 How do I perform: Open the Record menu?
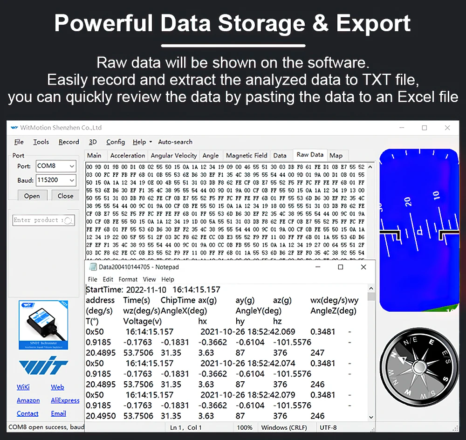pos(69,142)
